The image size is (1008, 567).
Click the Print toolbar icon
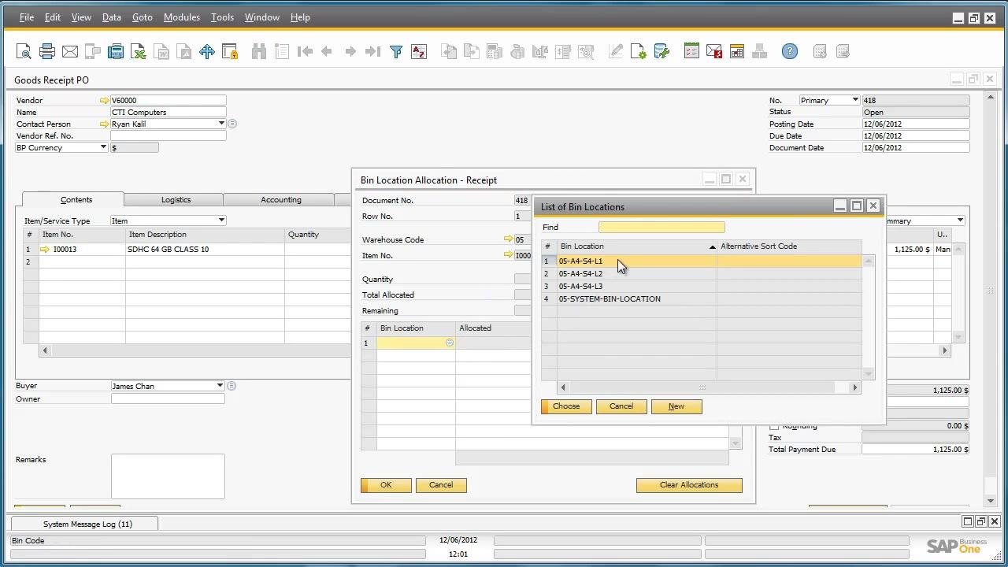pos(47,52)
